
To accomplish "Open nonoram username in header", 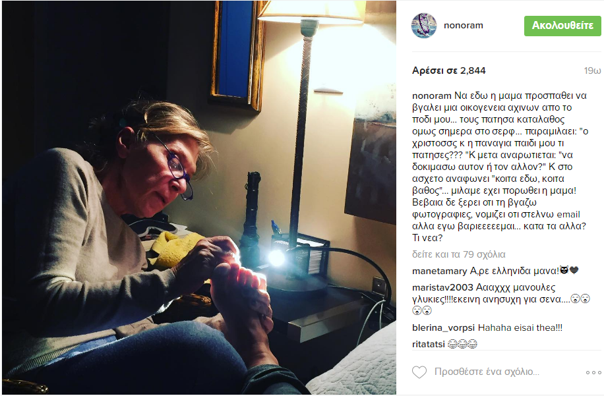I will tap(463, 26).
